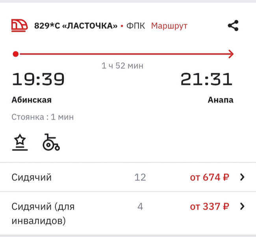
Task: Click the red route arrowhead
Action: 231,54
